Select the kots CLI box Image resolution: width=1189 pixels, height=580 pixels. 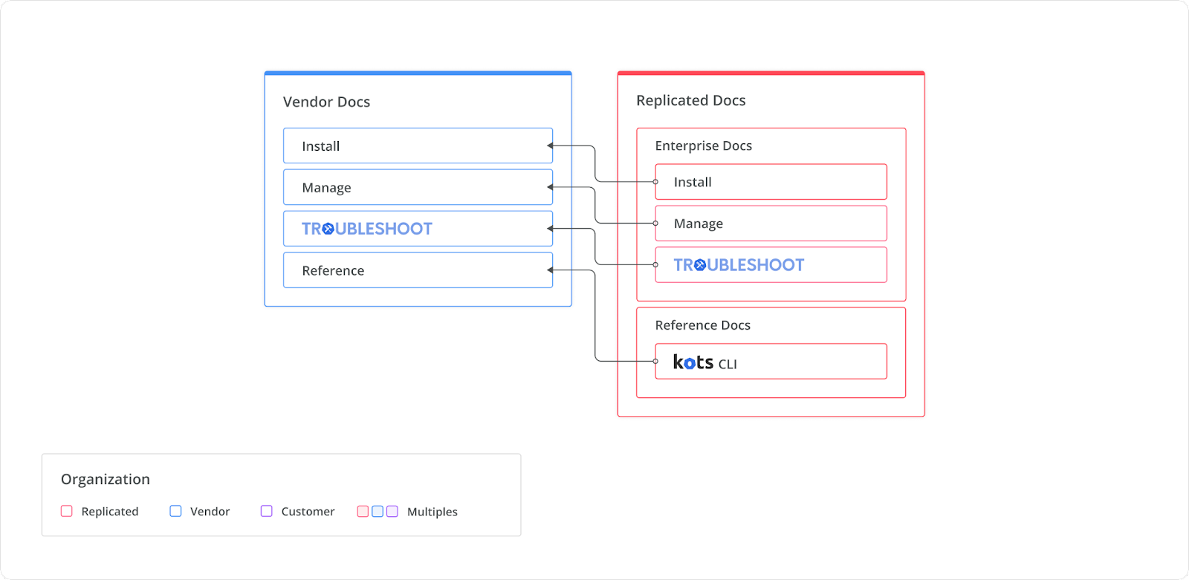771,362
